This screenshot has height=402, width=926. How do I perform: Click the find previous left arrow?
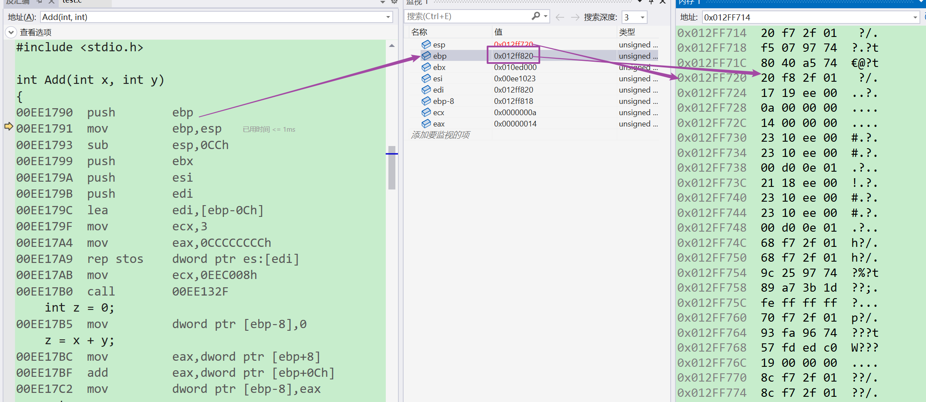560,17
